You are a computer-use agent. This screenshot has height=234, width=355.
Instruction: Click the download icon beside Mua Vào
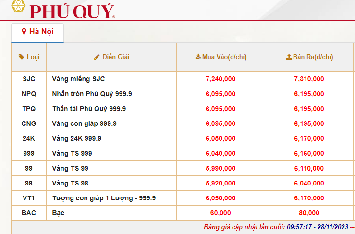click(198, 57)
